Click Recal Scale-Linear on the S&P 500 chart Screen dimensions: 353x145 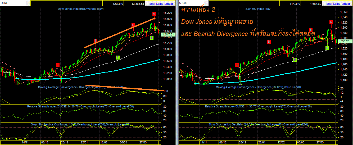tap(337, 3)
